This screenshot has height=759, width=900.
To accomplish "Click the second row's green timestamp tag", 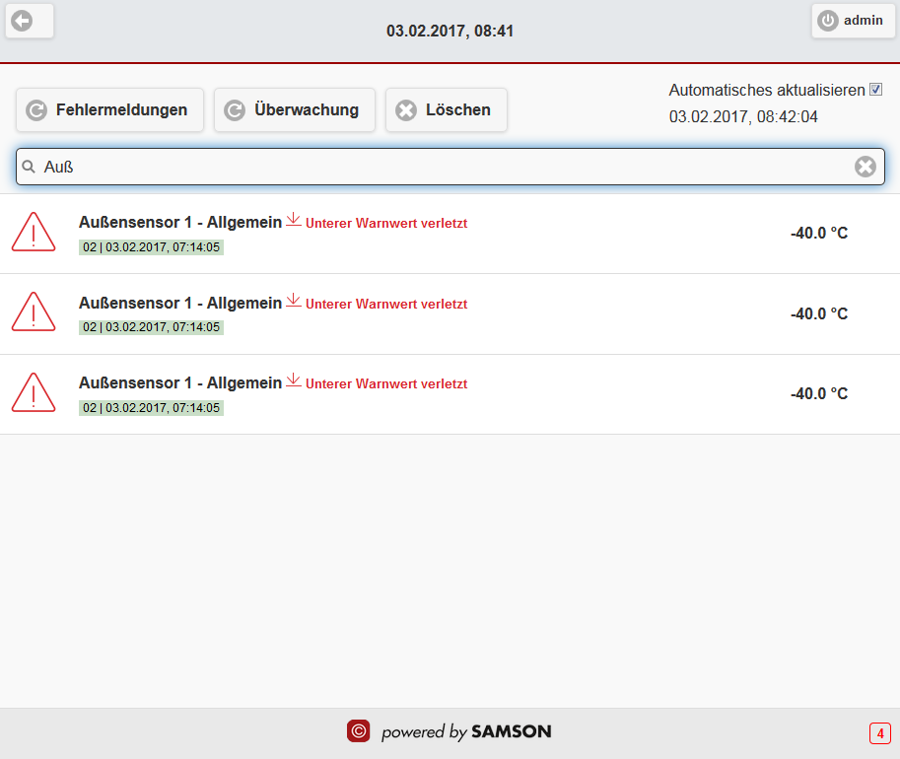I will pyautogui.click(x=152, y=327).
